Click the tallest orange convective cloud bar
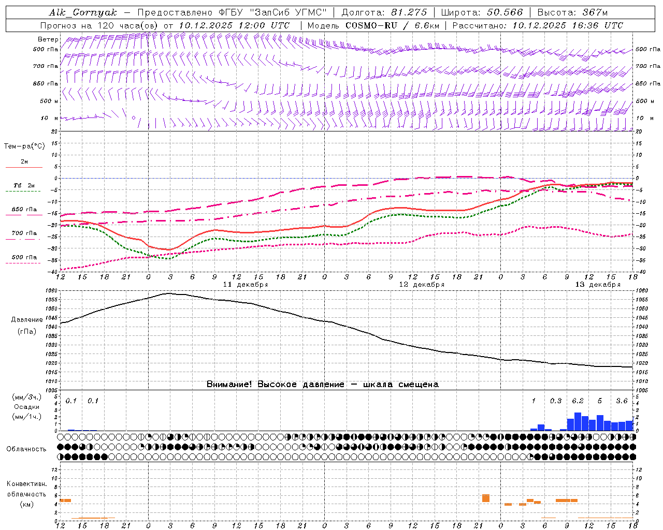Viewport: 663px width, 530px height. pos(486,498)
